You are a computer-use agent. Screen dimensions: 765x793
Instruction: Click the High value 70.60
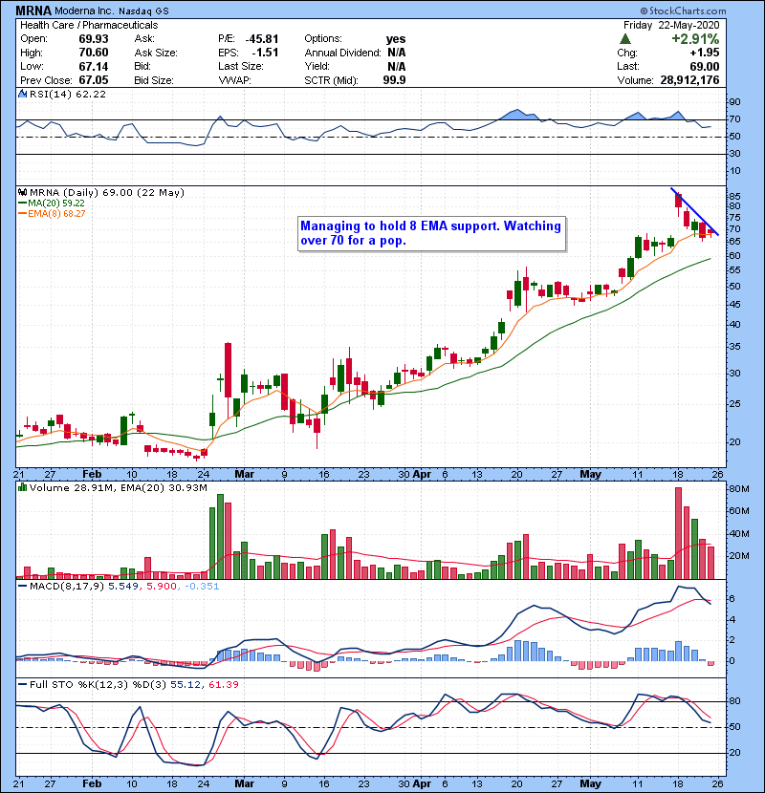(x=94, y=53)
